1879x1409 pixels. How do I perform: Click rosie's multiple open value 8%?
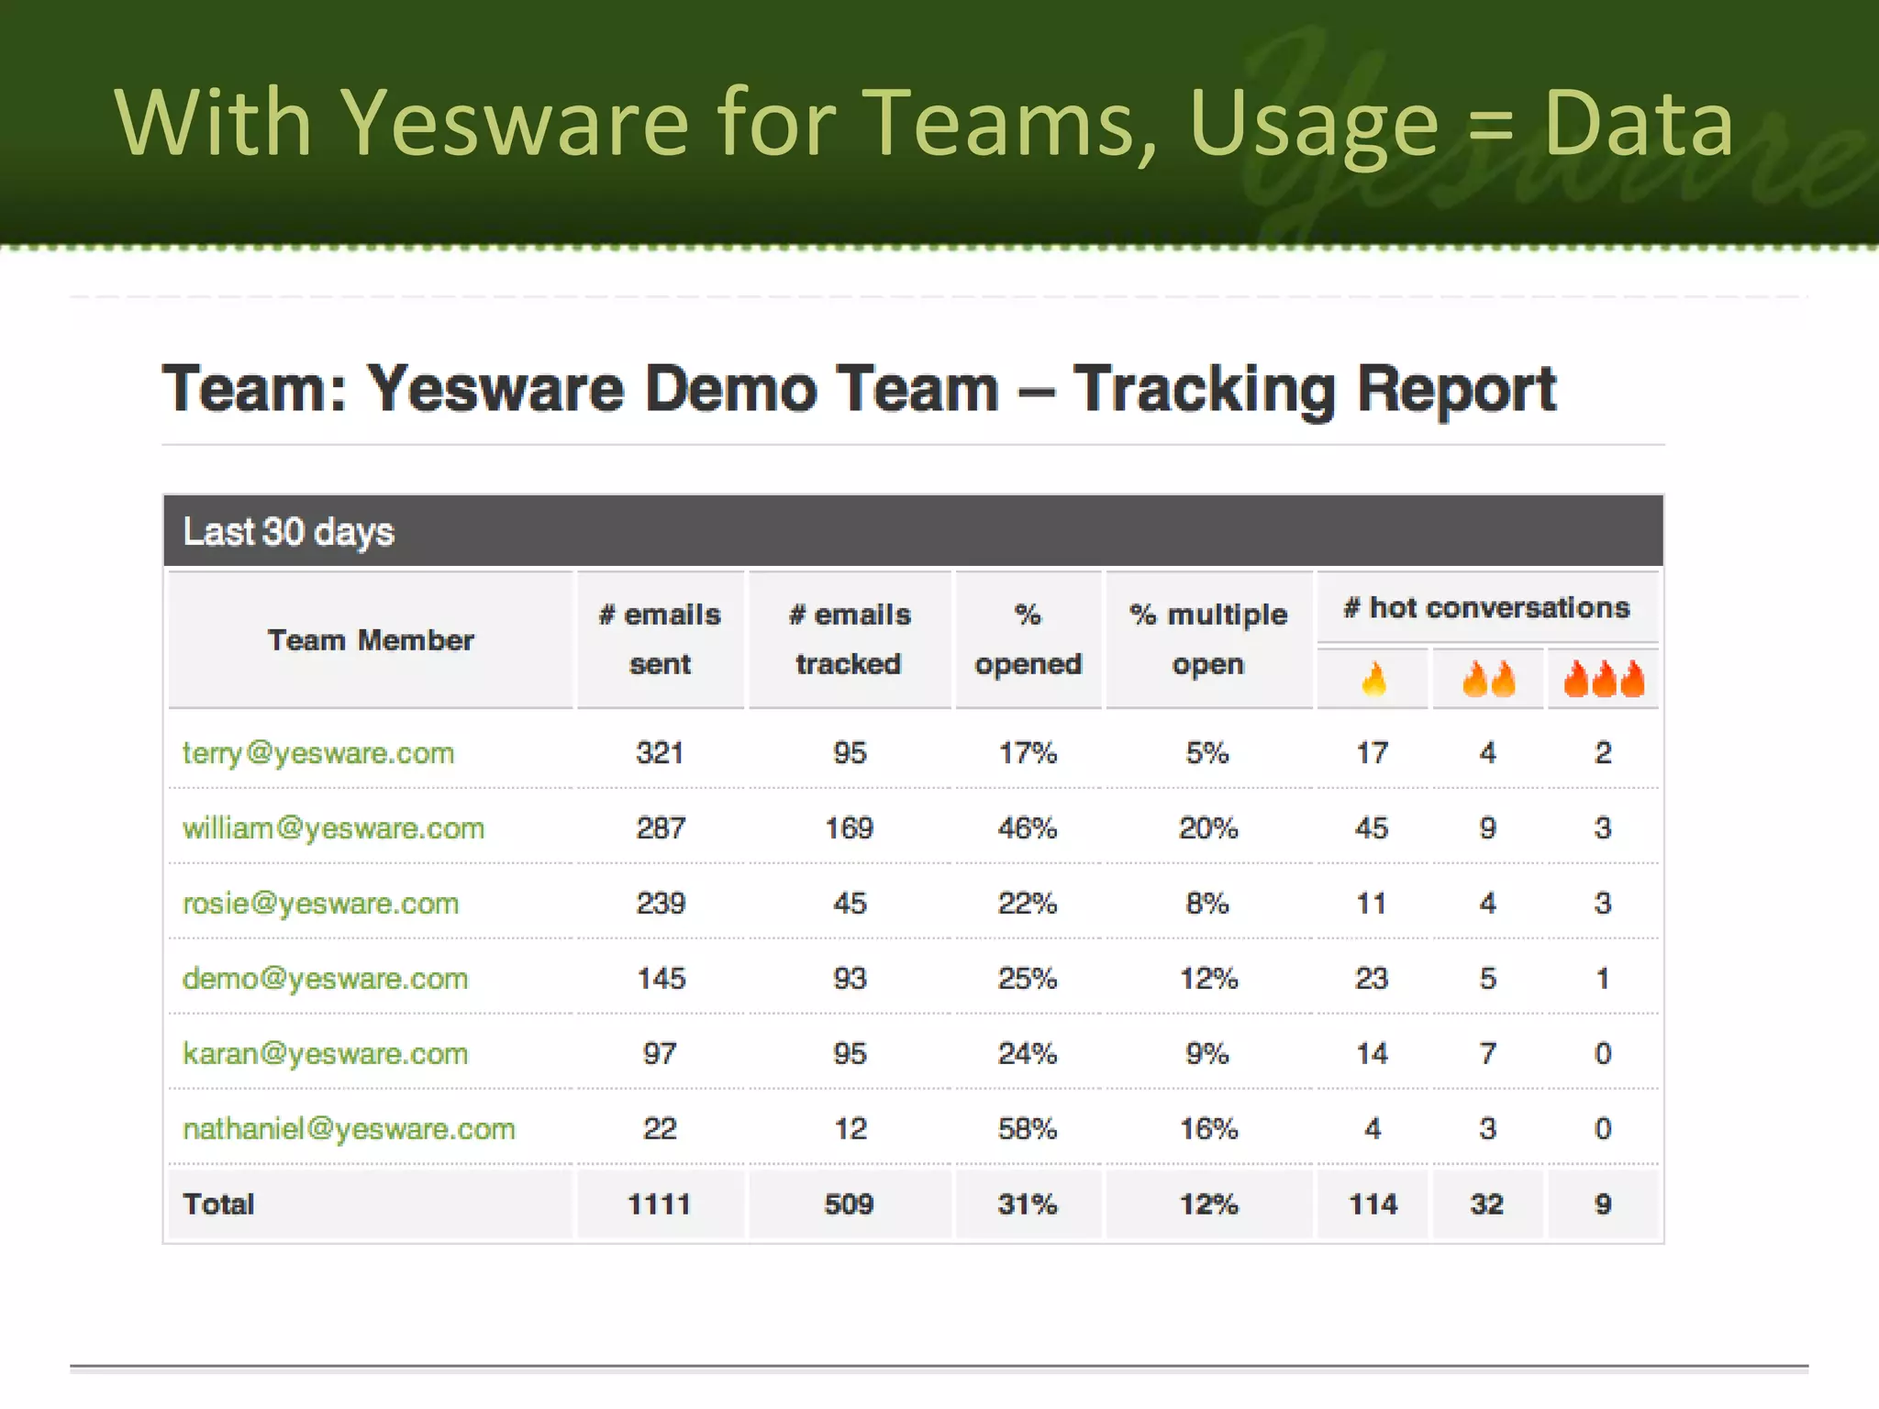click(x=1207, y=904)
